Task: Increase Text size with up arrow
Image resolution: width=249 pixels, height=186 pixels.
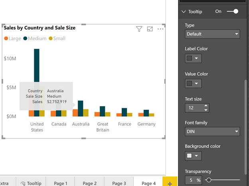Action: click(206, 106)
